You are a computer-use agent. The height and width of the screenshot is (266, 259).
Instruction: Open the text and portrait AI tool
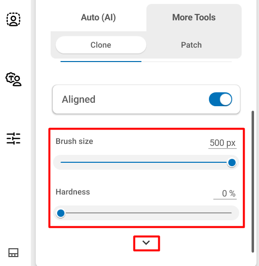[13, 79]
